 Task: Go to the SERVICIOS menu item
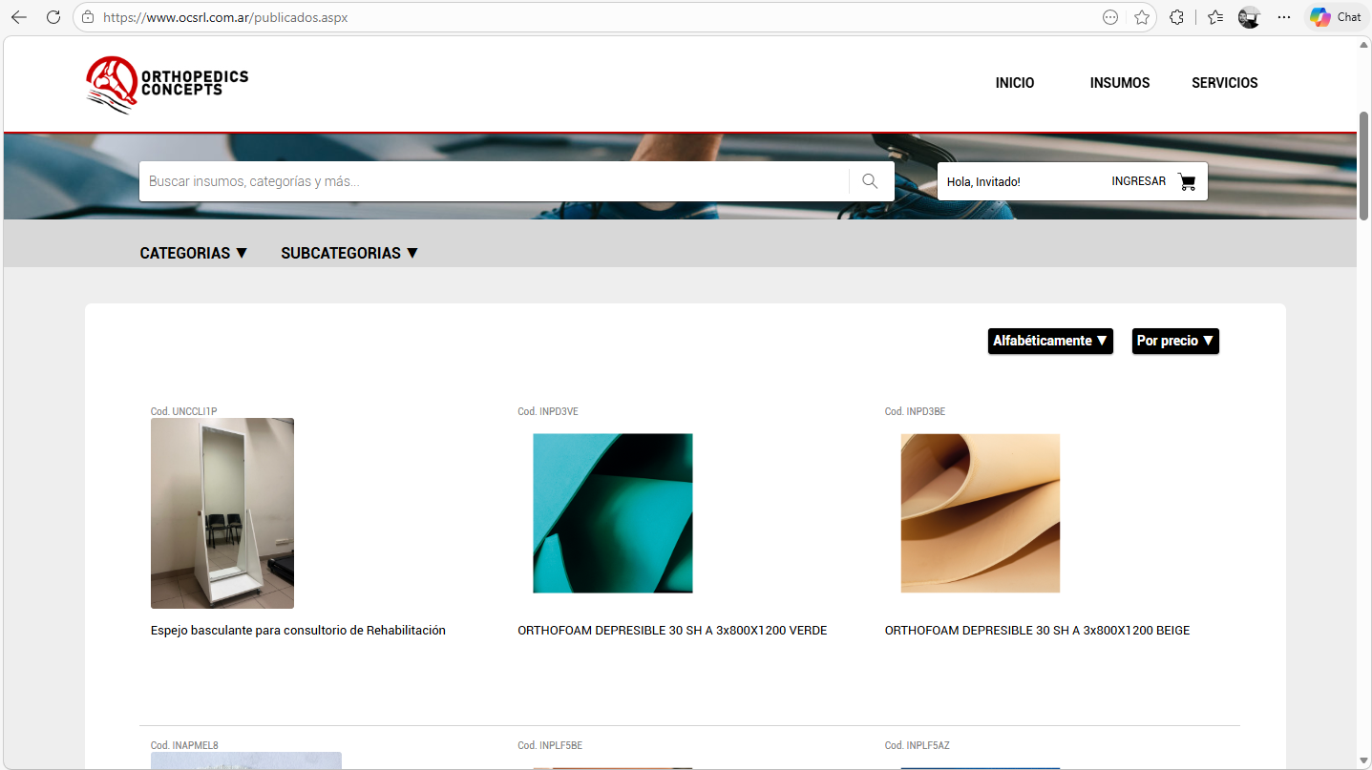[1224, 83]
